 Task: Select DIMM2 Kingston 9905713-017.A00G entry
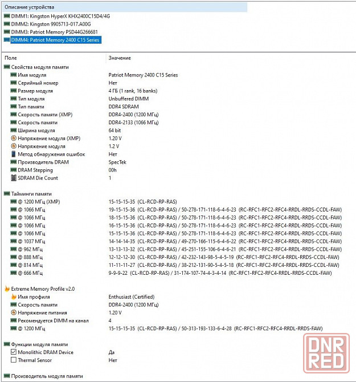click(51, 24)
